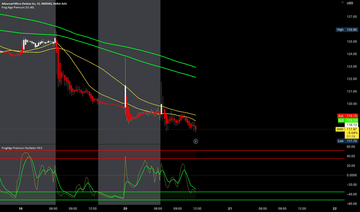Click the 125.00 price axis value
Screen dimensions: 360x212
coord(352,42)
